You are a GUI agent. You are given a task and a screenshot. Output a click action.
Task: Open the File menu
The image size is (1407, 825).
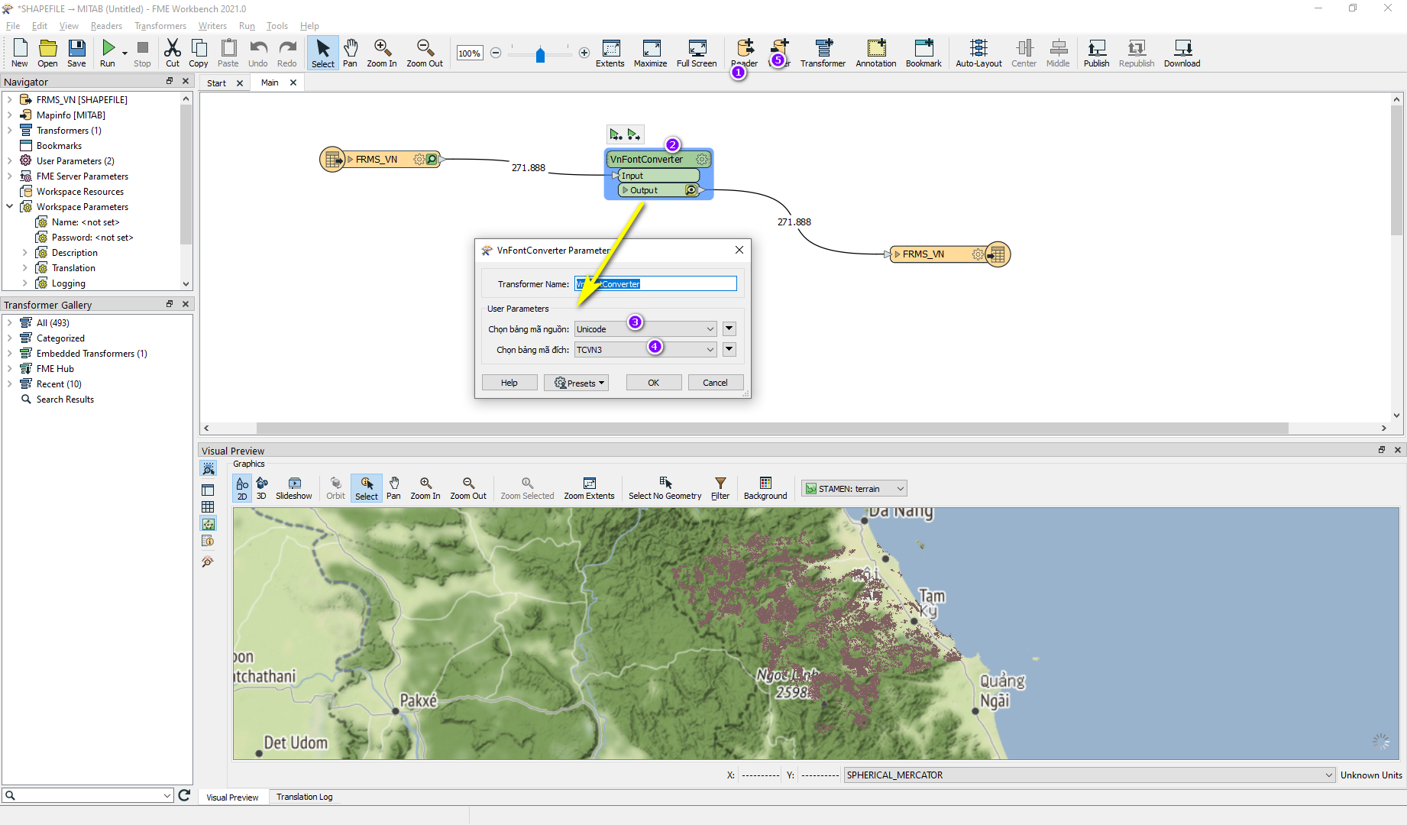point(13,26)
